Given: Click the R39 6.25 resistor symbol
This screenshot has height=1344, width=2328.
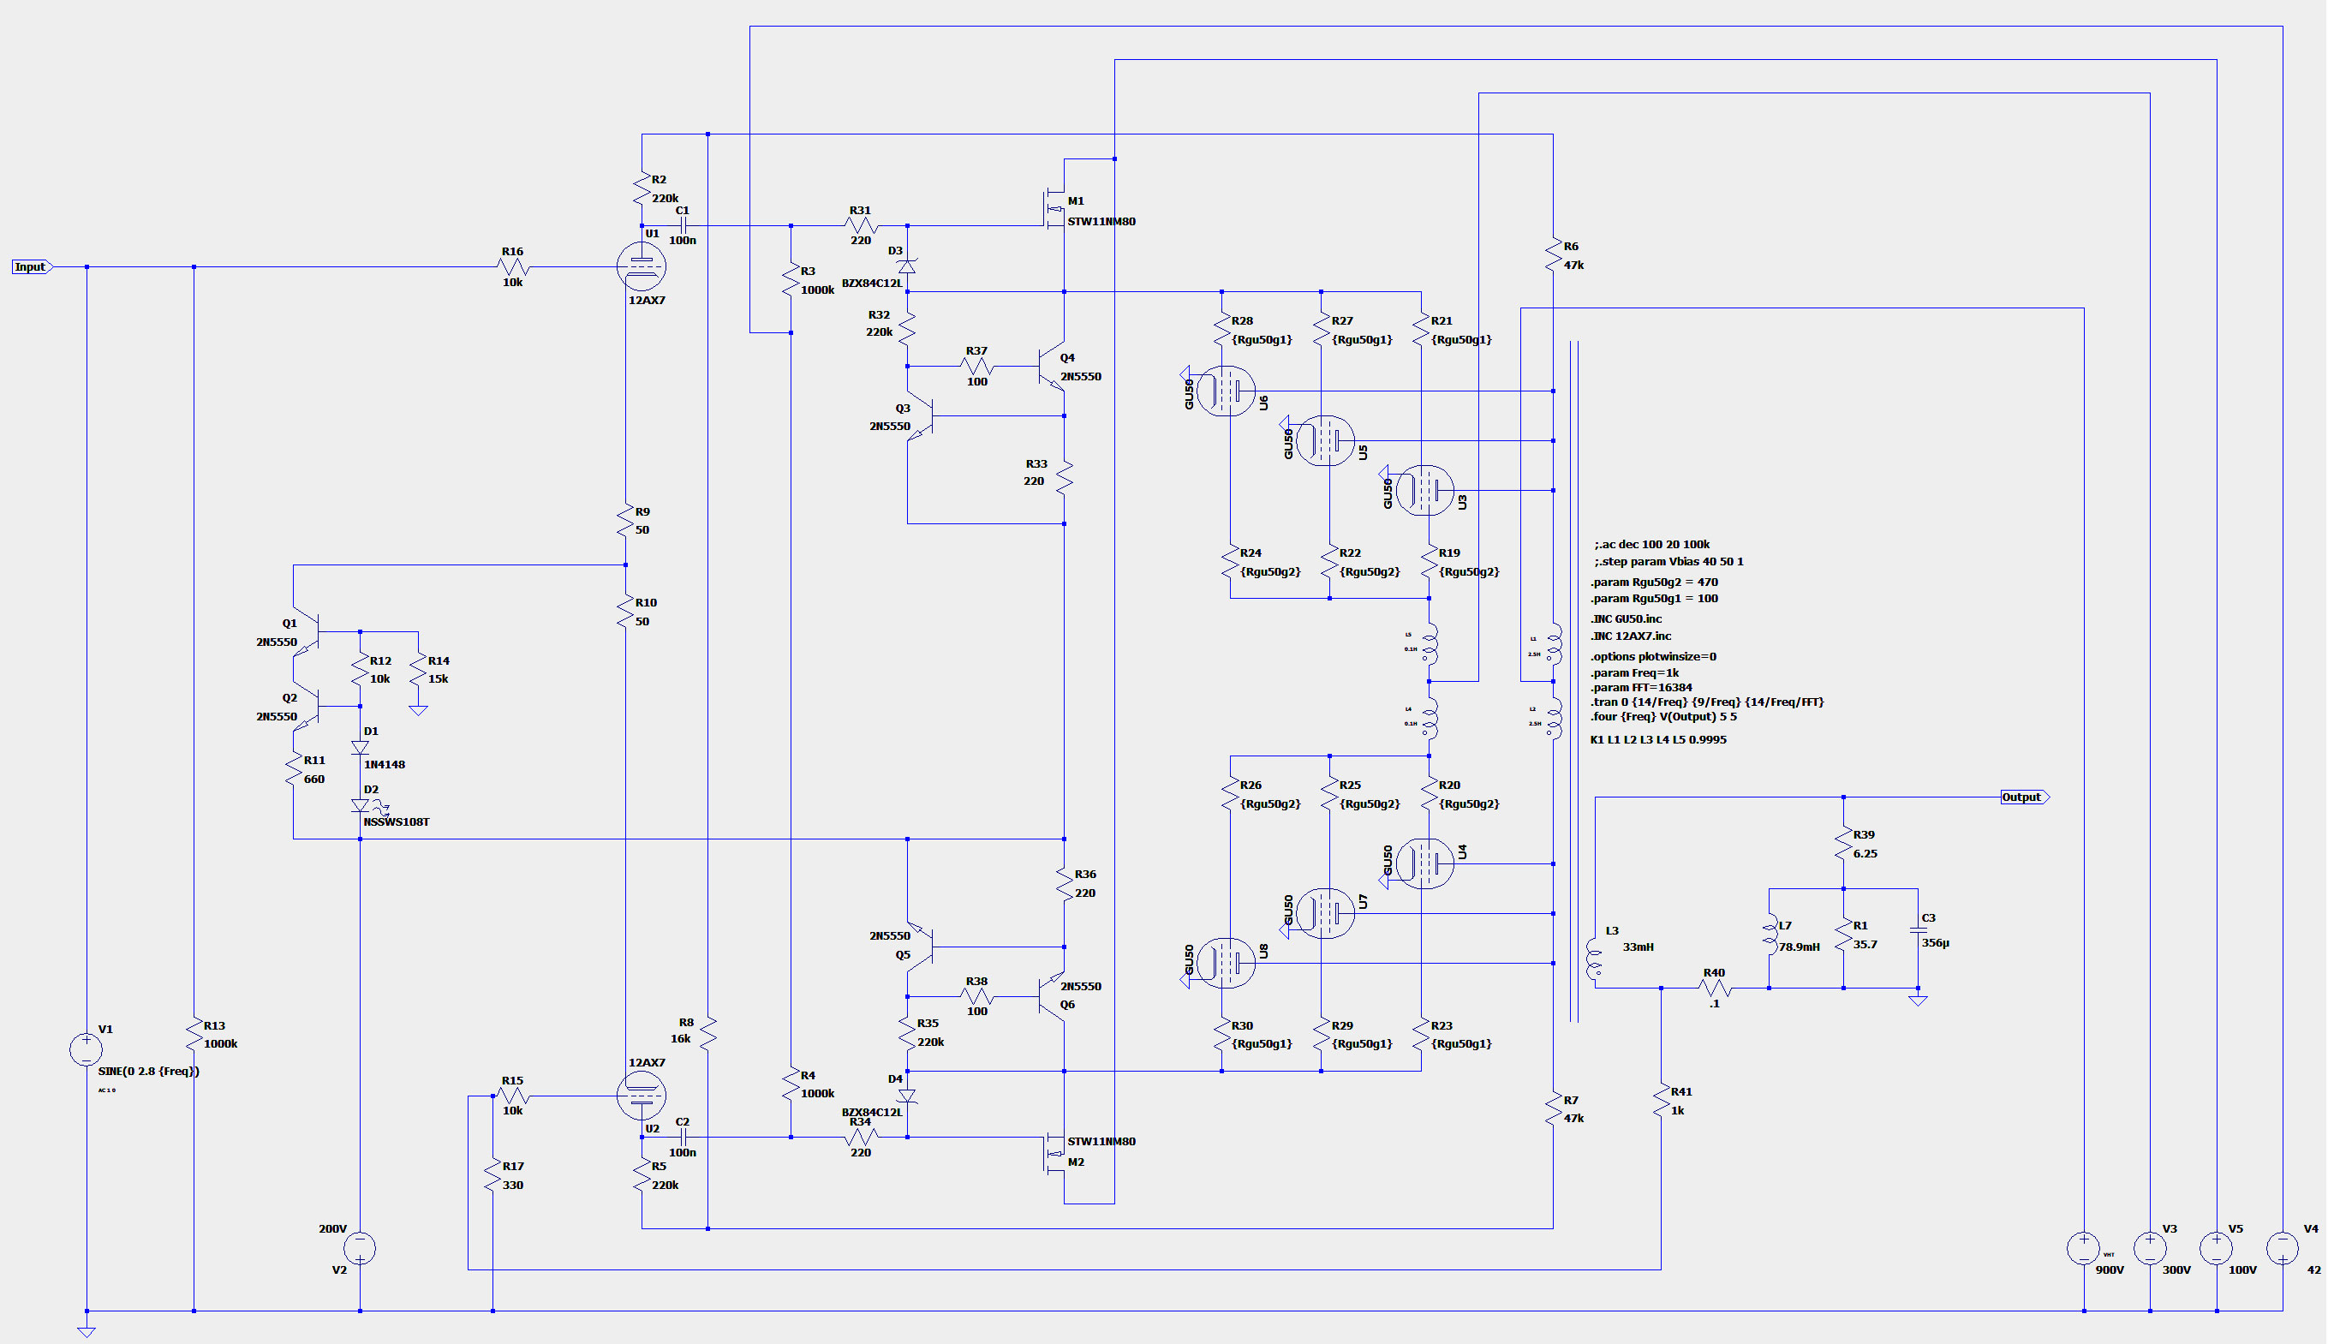Looking at the screenshot, I should pyautogui.click(x=1843, y=845).
